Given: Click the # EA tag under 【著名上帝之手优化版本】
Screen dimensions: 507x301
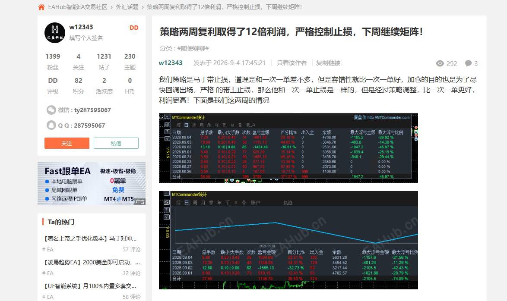Looking at the screenshot, I should click(x=48, y=250).
